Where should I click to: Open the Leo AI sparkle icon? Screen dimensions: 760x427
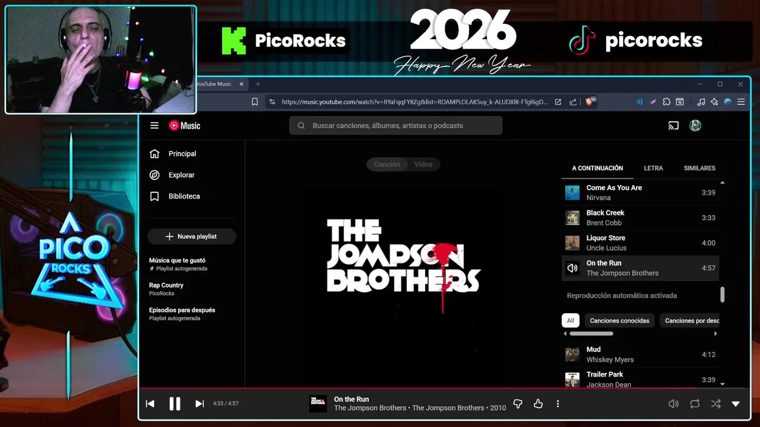(x=714, y=102)
